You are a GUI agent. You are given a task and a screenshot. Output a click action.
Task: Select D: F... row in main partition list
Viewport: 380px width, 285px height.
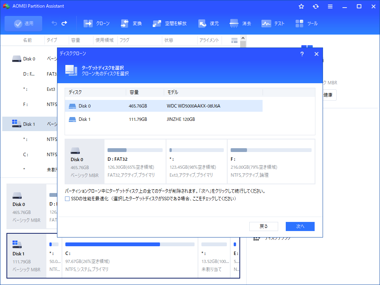point(30,74)
